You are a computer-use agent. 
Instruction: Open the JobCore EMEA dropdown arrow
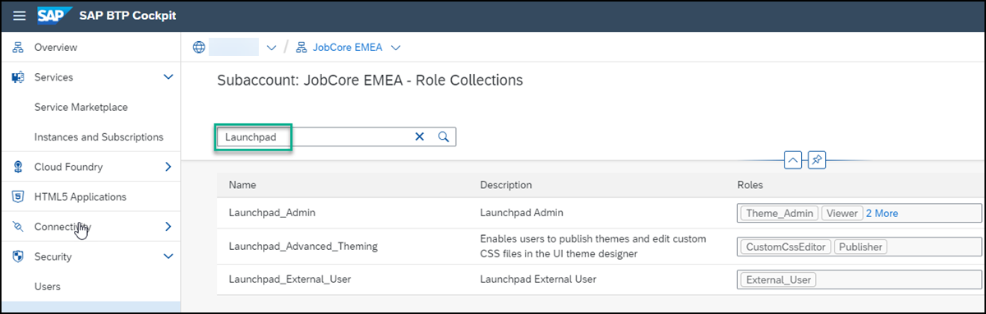pyautogui.click(x=396, y=48)
